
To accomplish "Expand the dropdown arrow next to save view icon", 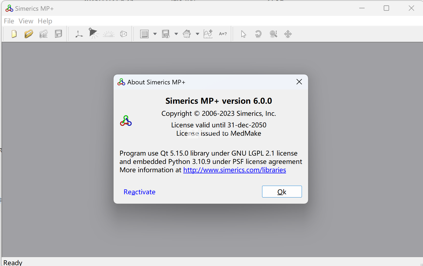I will 176,34.
